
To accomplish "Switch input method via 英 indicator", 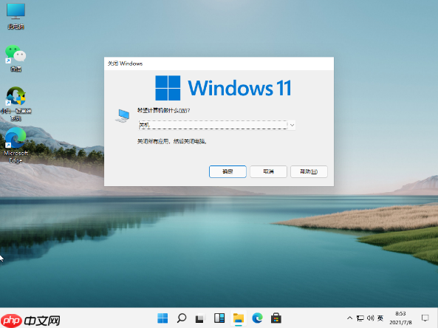I will pyautogui.click(x=380, y=318).
